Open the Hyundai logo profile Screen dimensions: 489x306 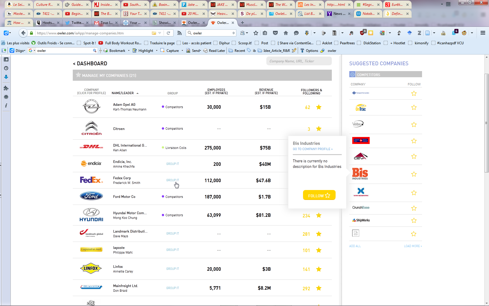coord(91,215)
